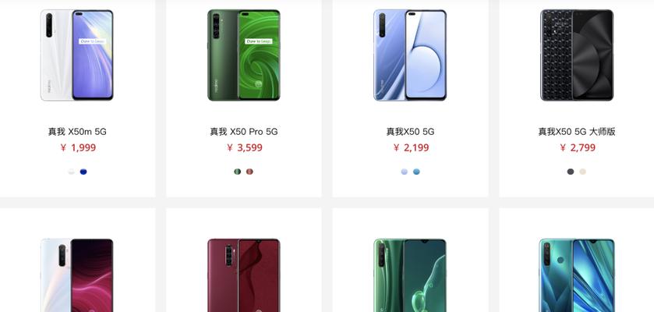This screenshot has width=654, height=312.
Task: Select beige swatch for X50 5G 大师版
Action: point(583,172)
